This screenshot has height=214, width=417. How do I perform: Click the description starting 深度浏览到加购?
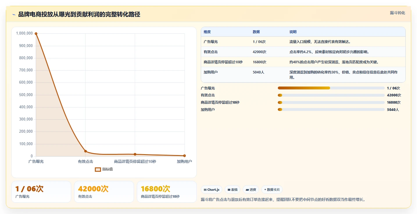[343, 75]
